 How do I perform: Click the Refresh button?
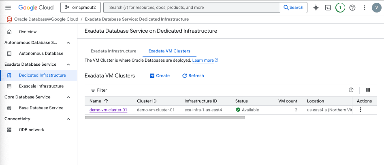click(x=193, y=76)
